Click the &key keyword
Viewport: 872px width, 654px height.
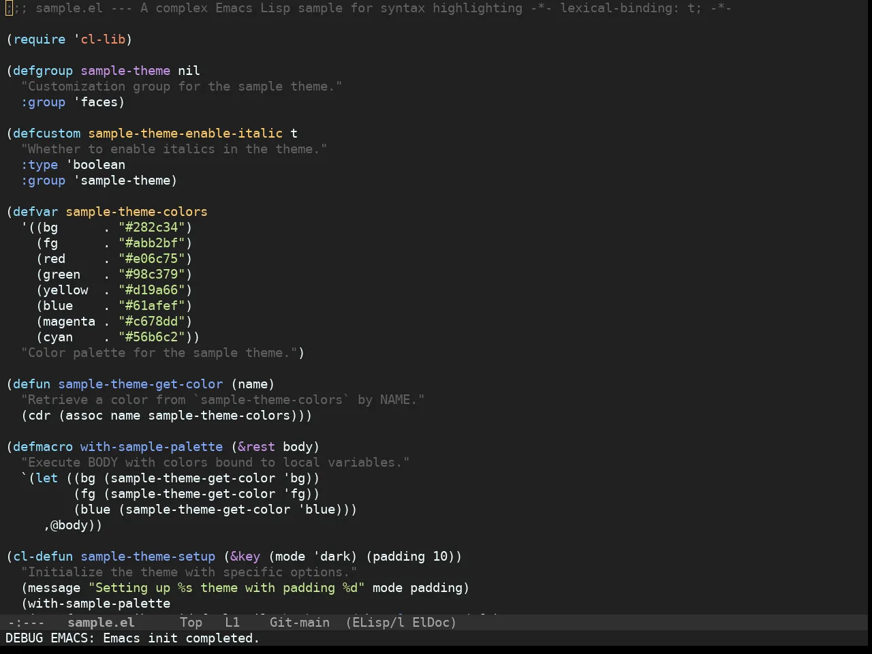point(245,557)
